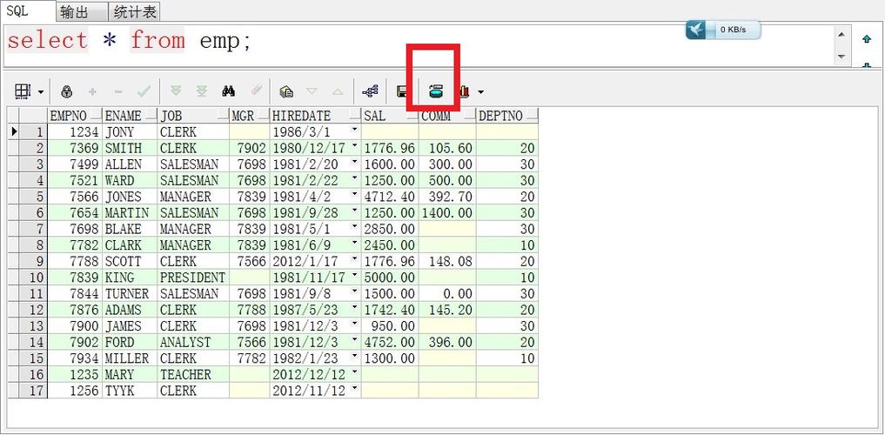Click the MGR cell 7902

click(x=250, y=149)
